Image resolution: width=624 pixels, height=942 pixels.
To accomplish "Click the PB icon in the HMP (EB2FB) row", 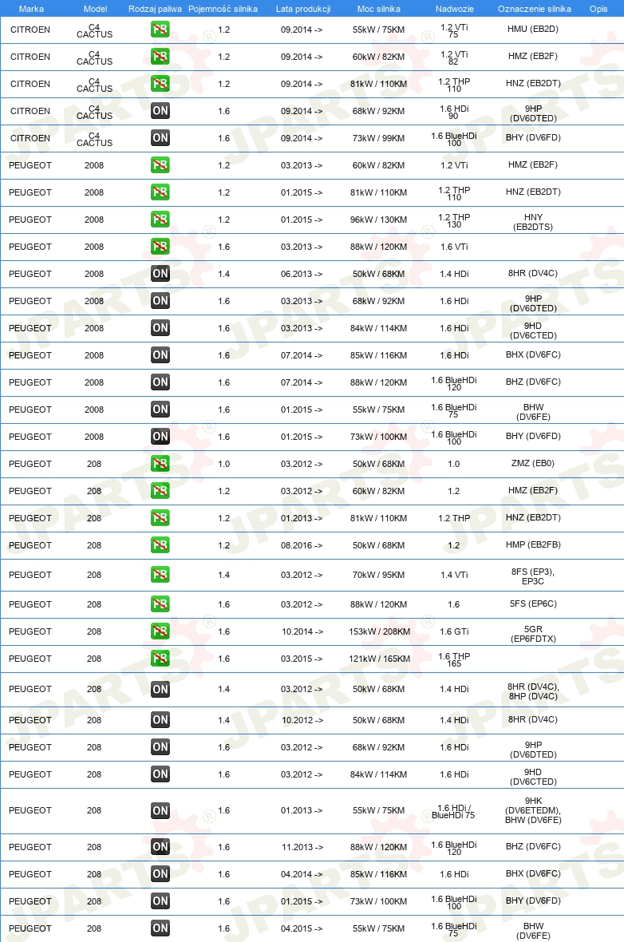I will pos(160,545).
